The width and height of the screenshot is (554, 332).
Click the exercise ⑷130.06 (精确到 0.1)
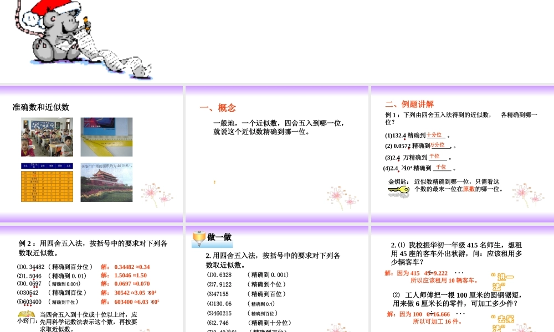coord(241,304)
